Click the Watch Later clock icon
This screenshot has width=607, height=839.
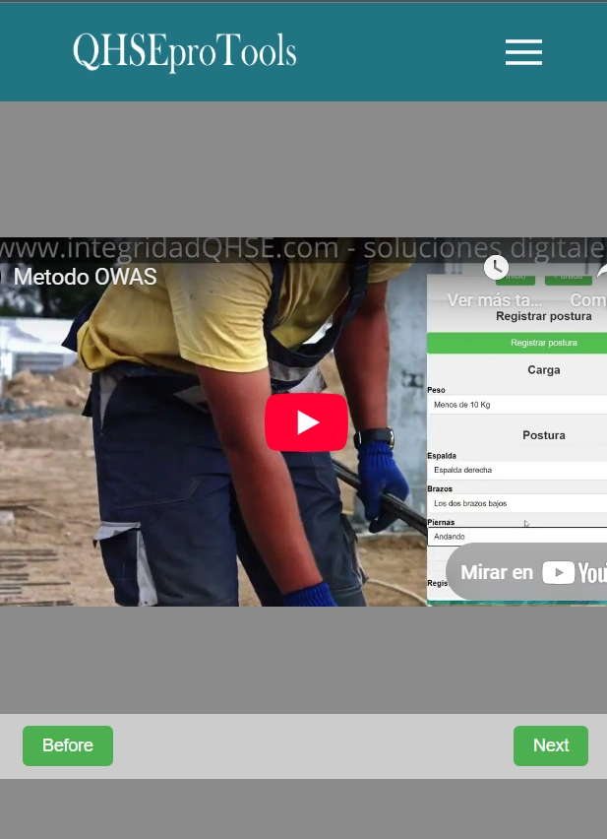click(x=496, y=267)
